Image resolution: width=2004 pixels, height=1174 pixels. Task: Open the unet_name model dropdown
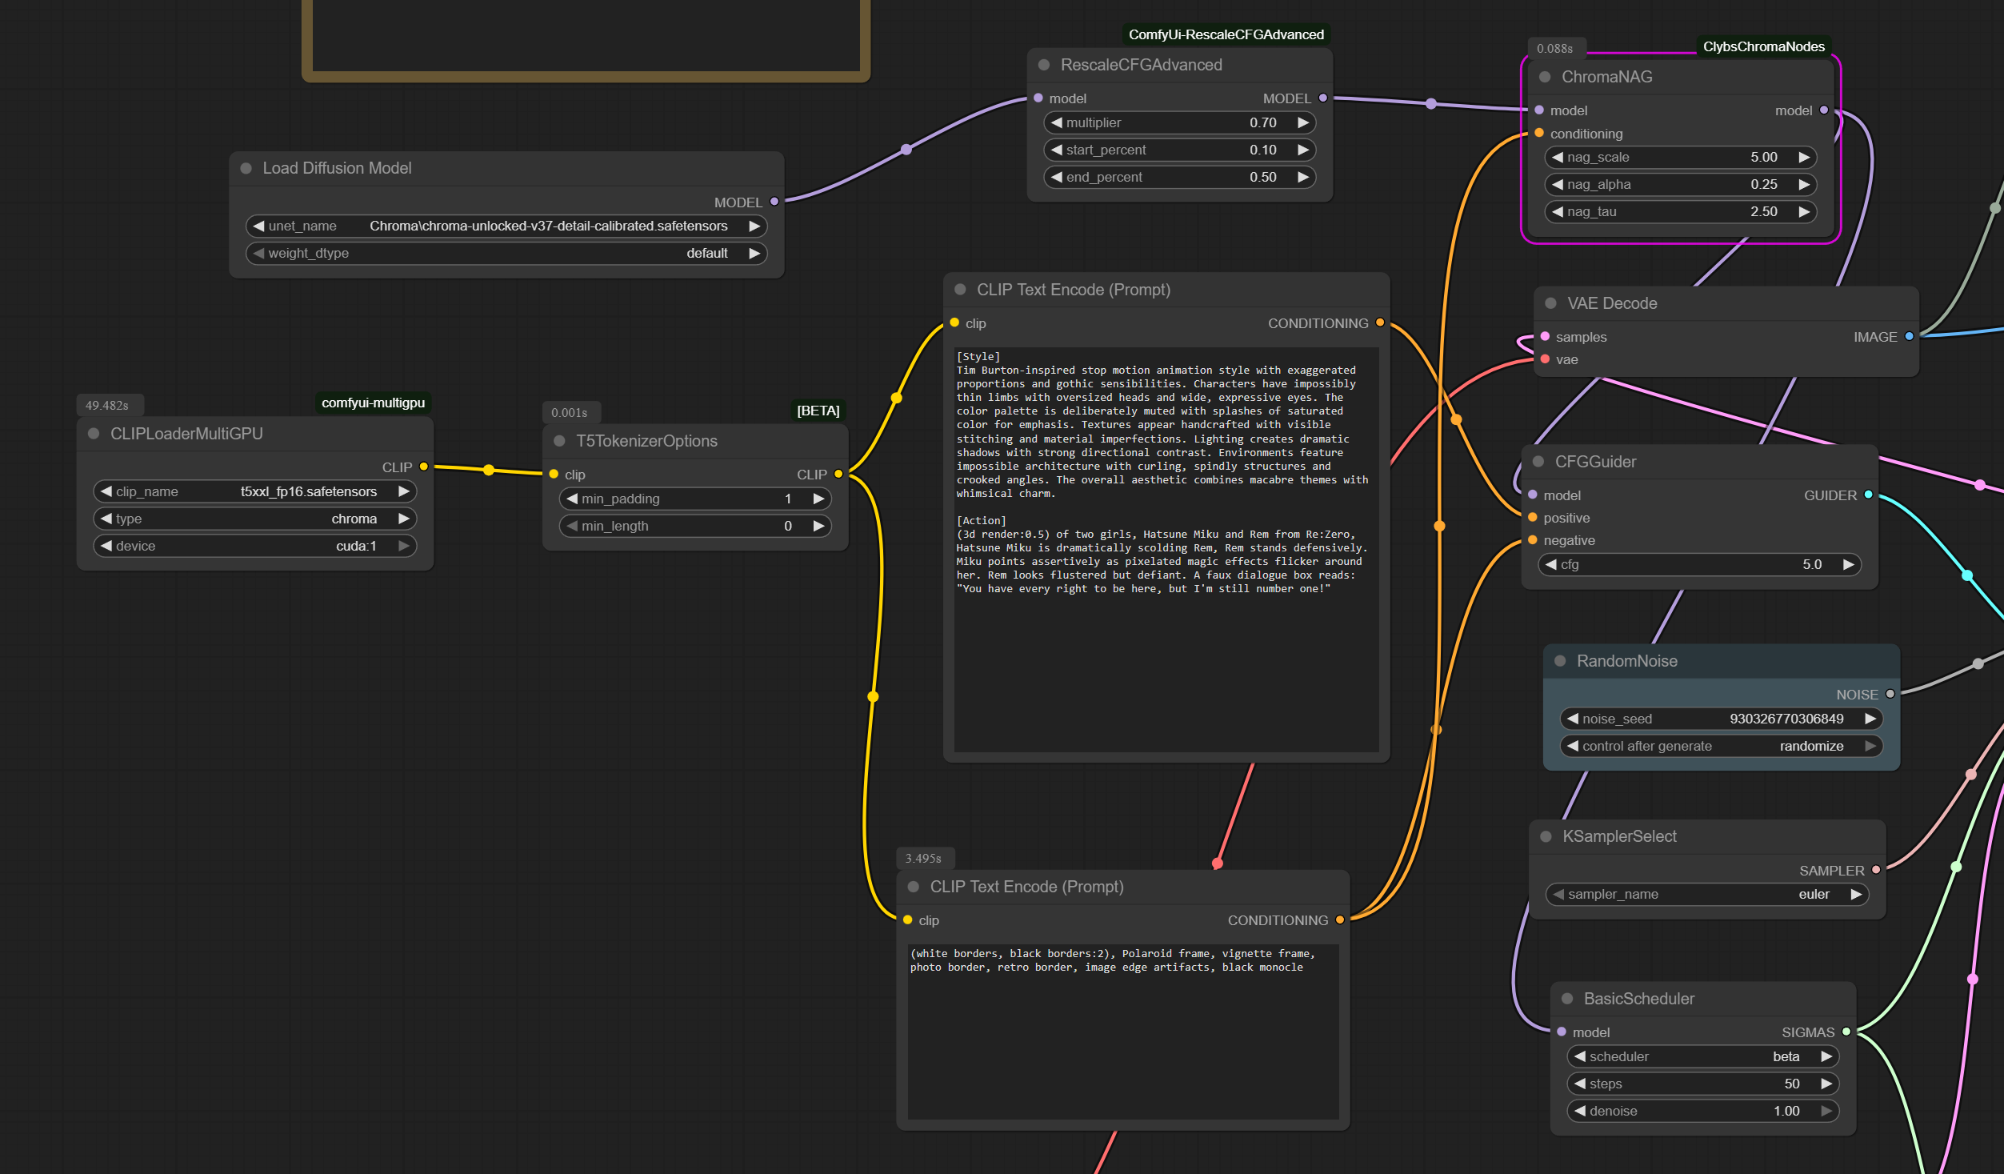point(506,226)
